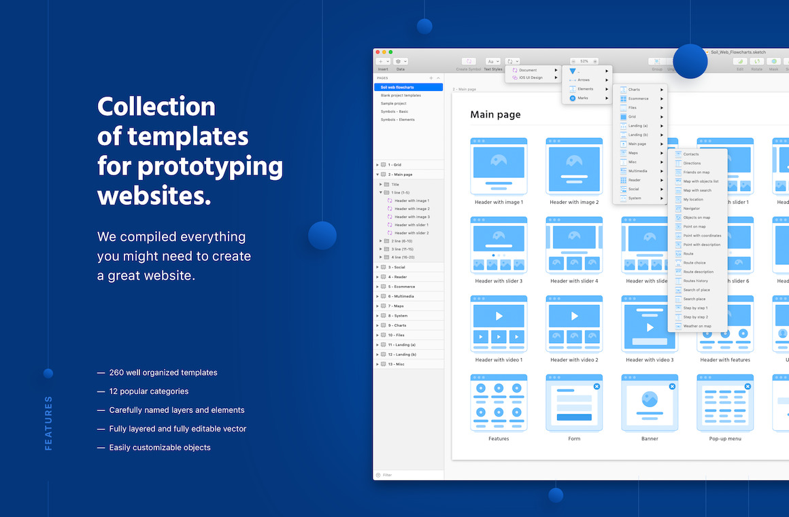Expand the 3 - Social layer group
The height and width of the screenshot is (517, 789).
point(377,267)
